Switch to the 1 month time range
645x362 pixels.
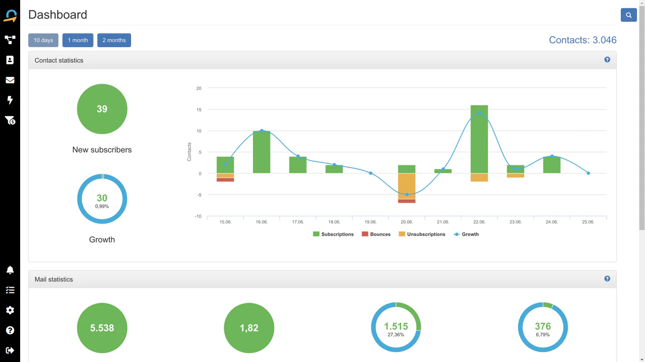coord(78,40)
